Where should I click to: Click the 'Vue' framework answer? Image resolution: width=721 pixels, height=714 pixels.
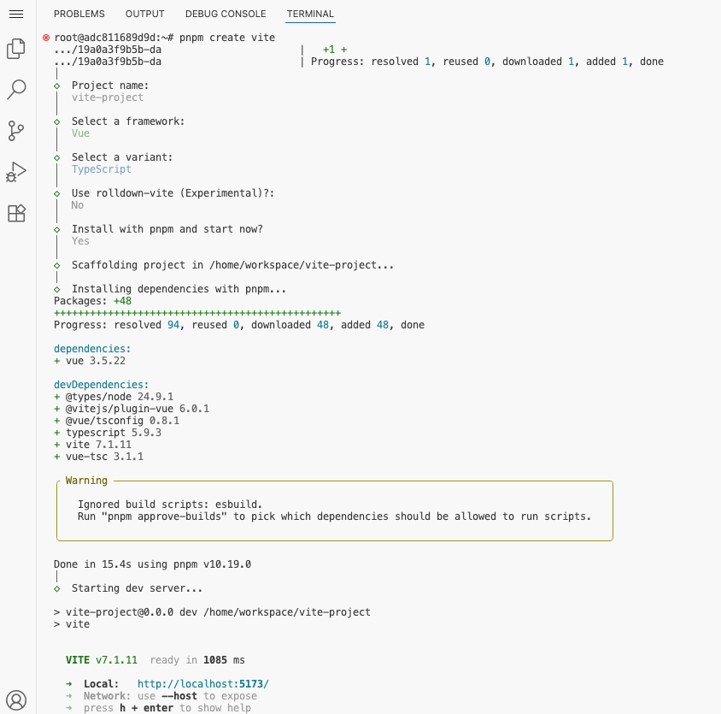coord(80,133)
